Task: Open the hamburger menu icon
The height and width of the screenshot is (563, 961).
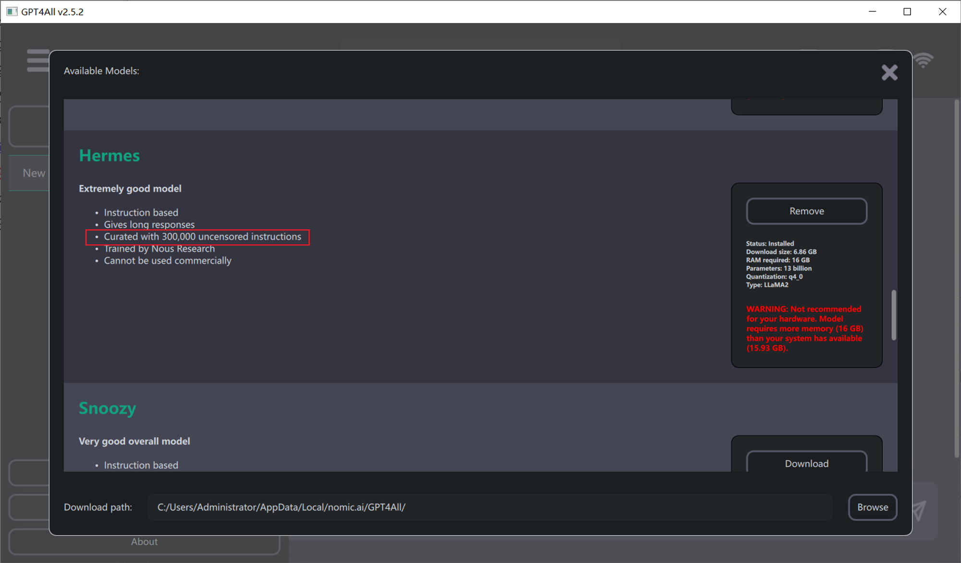Action: point(37,61)
